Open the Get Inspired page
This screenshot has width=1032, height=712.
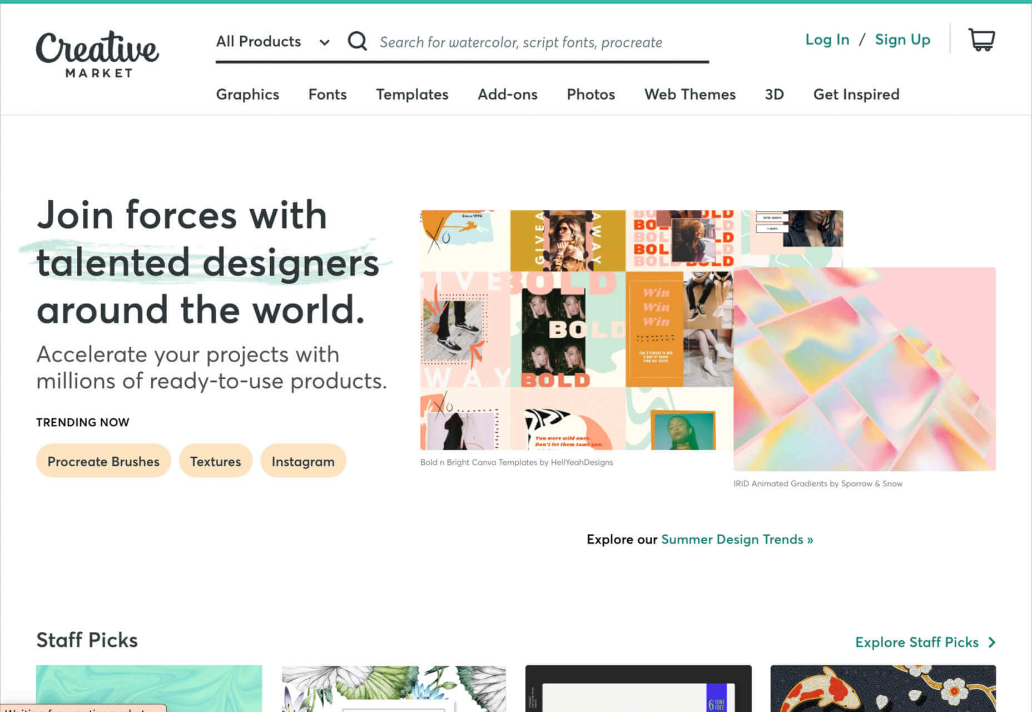[856, 95]
